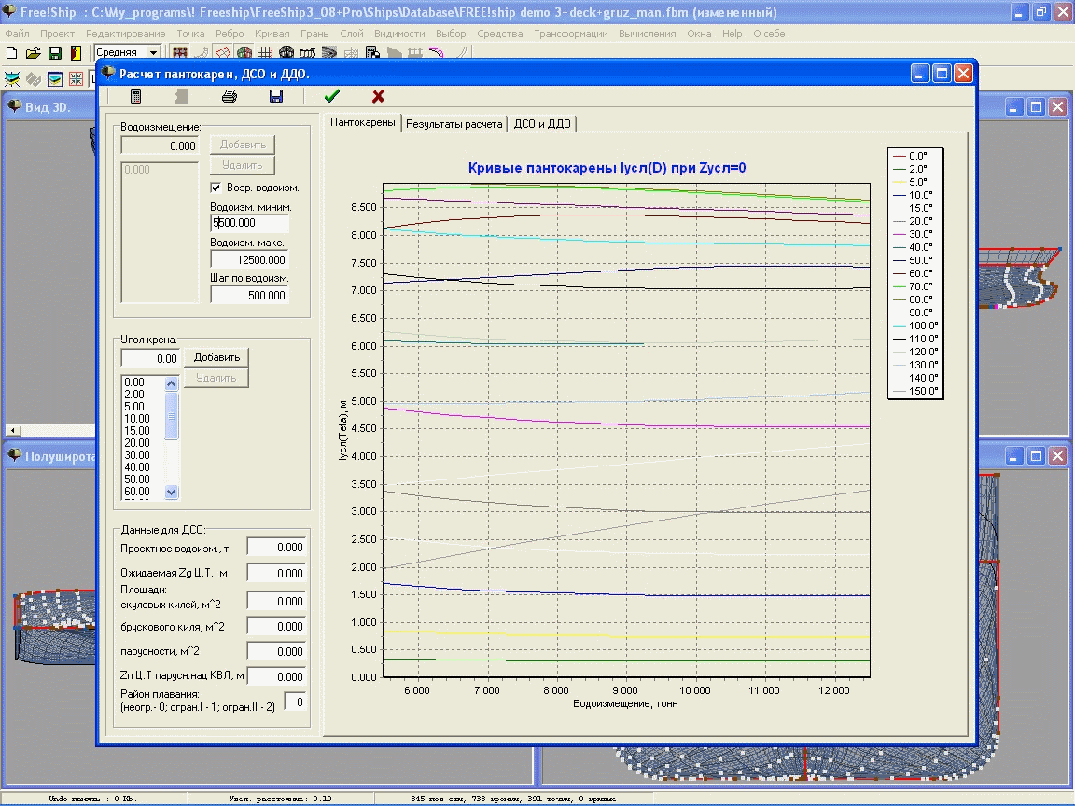Open the ДСО и ДДО tab
The image size is (1075, 806).
click(542, 124)
